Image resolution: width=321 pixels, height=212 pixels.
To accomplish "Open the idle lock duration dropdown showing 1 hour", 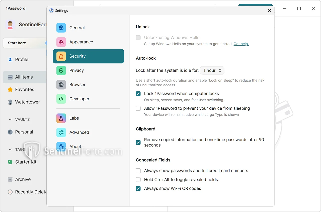I will click(x=212, y=70).
